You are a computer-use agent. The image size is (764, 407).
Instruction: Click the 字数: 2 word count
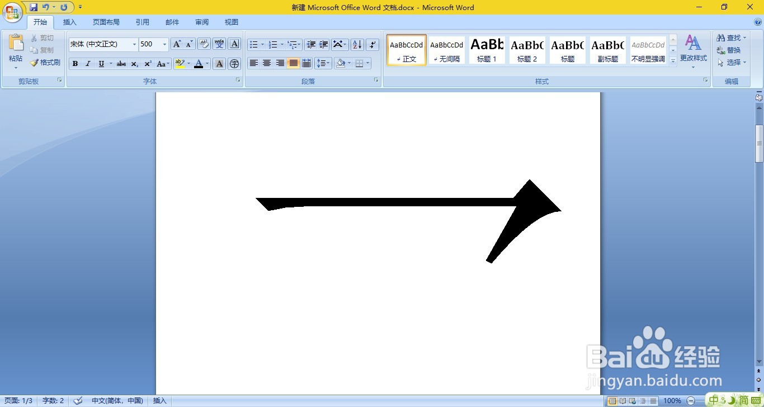click(x=53, y=401)
